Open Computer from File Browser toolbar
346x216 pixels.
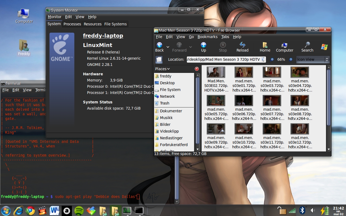click(284, 47)
